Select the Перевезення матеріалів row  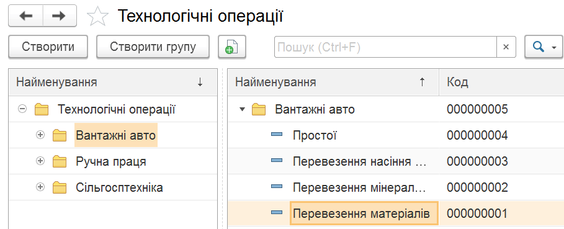tap(396, 213)
